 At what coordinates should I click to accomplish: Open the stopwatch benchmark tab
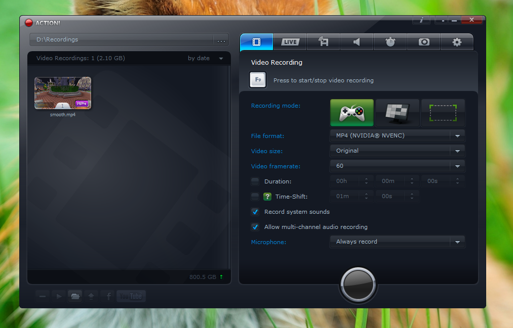pyautogui.click(x=390, y=42)
